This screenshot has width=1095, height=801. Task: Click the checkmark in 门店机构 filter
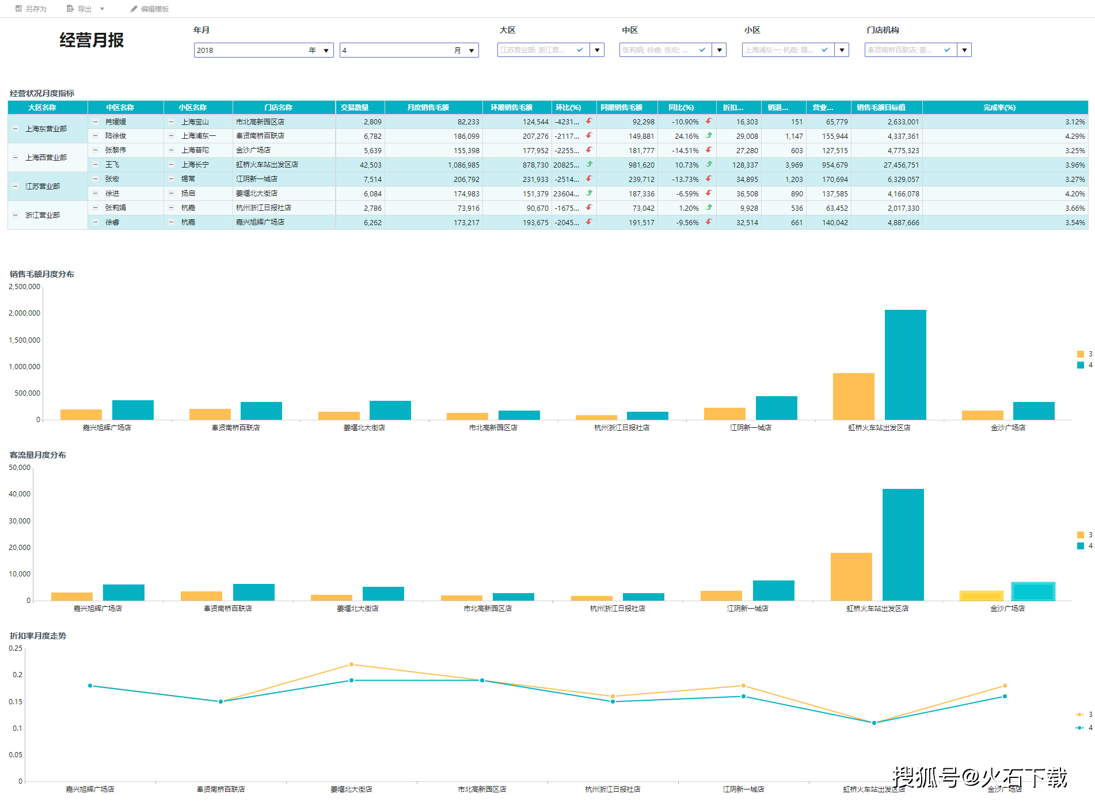point(947,50)
